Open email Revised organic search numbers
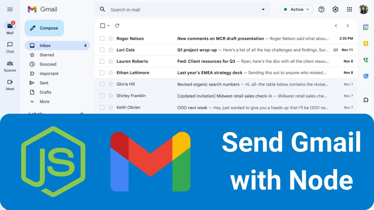This screenshot has width=374, height=210. (226, 84)
